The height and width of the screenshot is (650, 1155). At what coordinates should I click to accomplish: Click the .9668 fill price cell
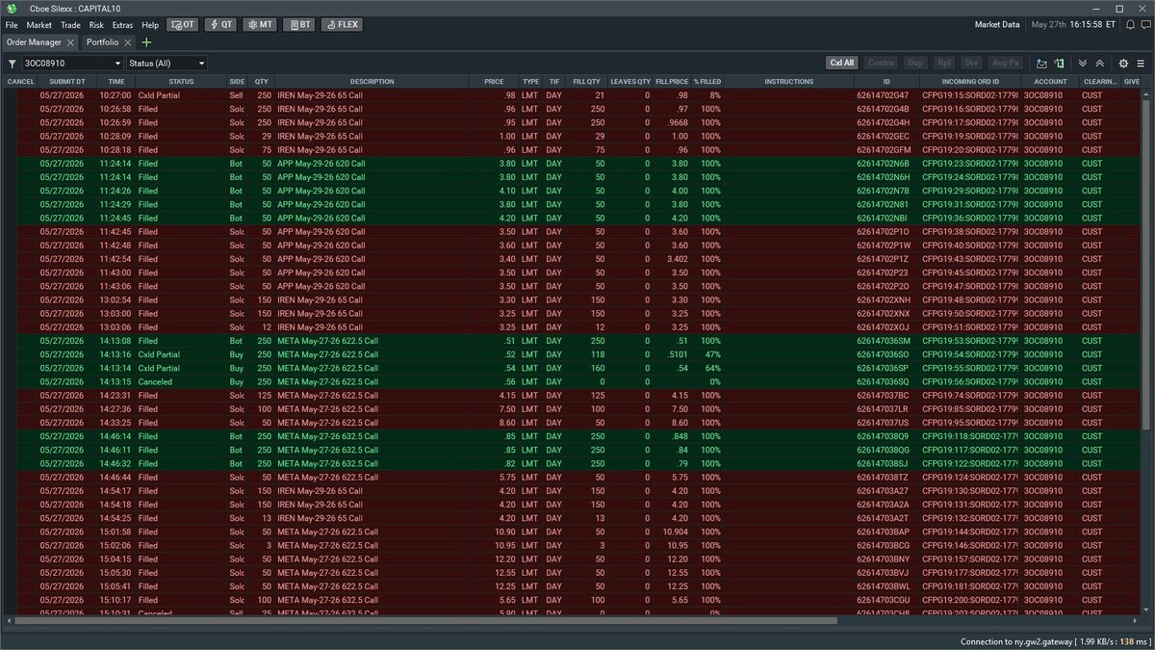coord(673,122)
